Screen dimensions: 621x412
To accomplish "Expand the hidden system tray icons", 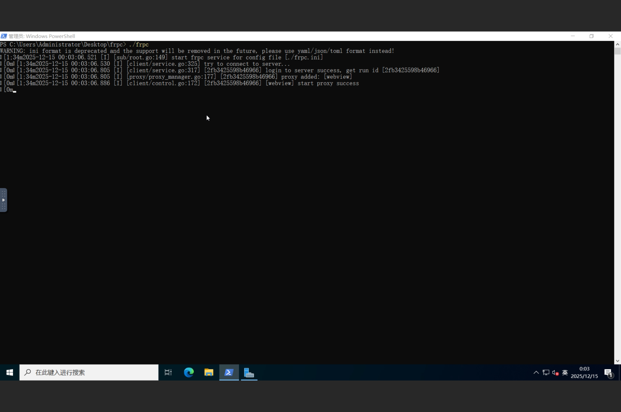I will (536, 372).
